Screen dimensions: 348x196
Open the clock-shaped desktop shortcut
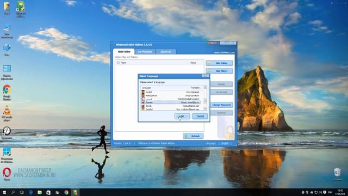coord(7,133)
